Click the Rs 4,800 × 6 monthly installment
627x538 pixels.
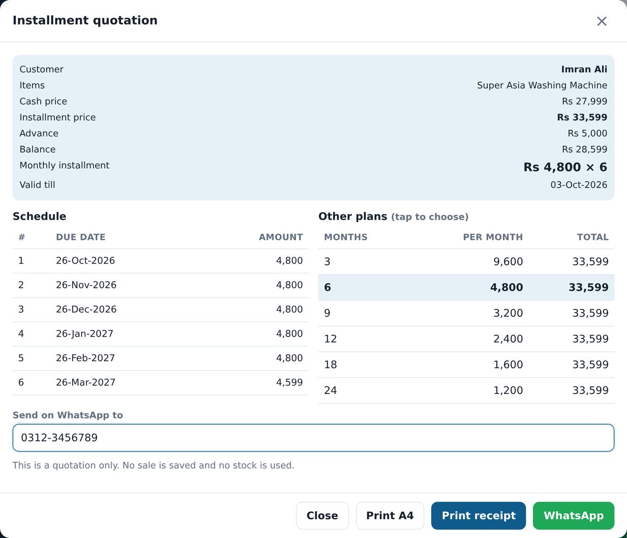(x=565, y=167)
